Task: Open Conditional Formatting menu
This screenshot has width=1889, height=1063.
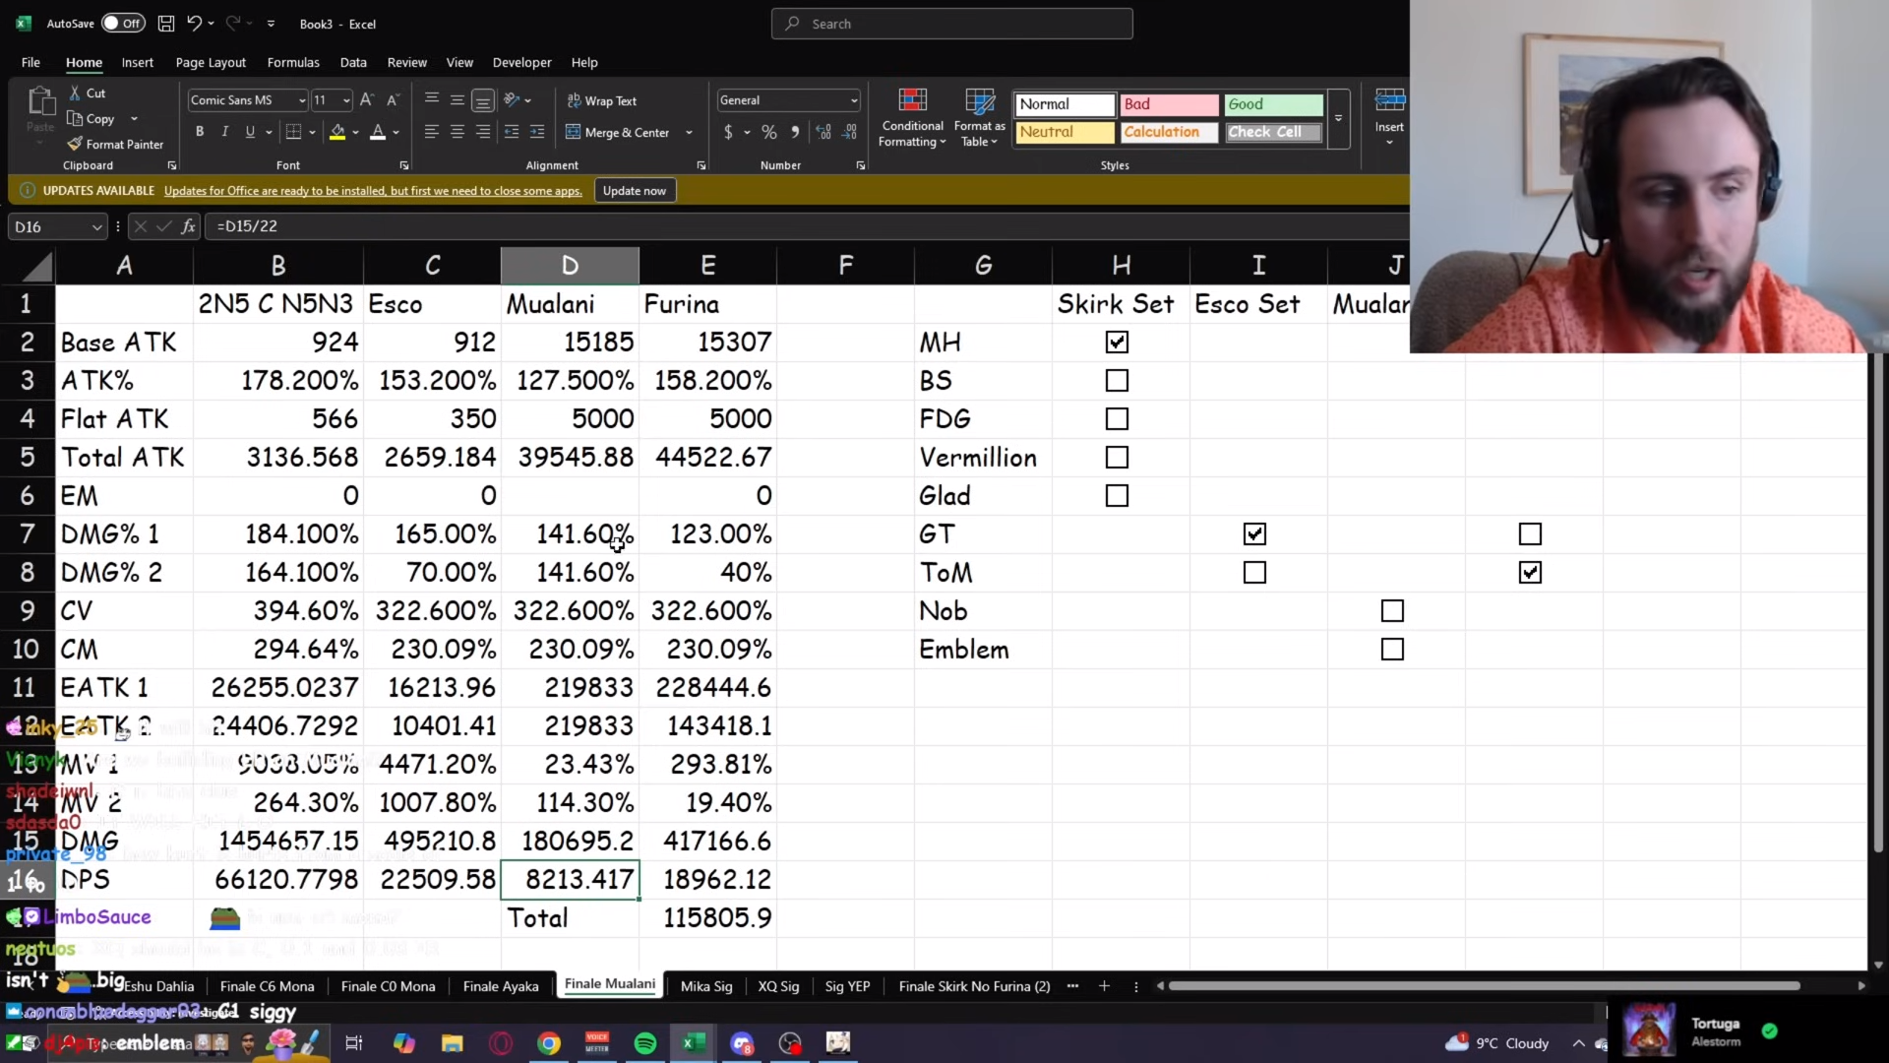Action: pyautogui.click(x=912, y=118)
